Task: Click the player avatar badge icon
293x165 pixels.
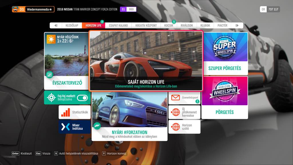Action: pyautogui.click(x=15, y=9)
